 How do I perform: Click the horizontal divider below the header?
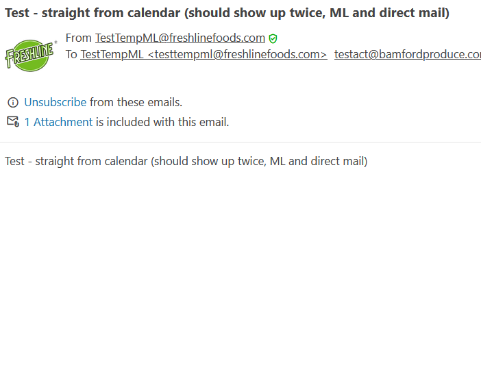(x=241, y=142)
